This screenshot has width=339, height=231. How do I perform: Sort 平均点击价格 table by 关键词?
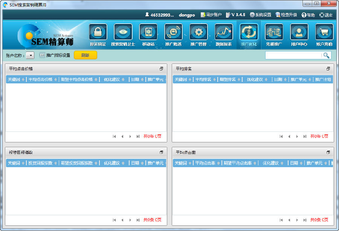[16, 79]
